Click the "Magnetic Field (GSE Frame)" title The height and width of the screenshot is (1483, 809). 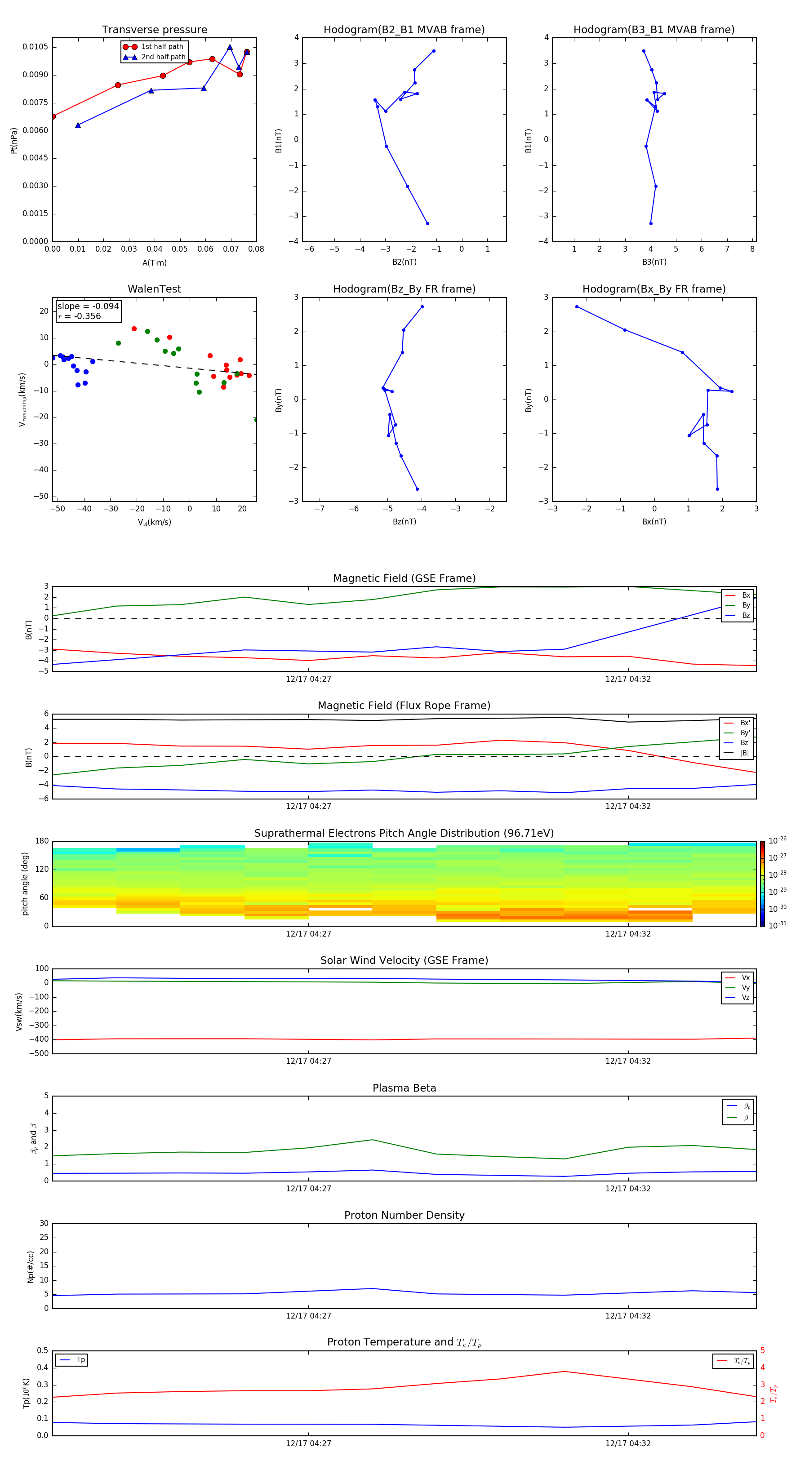click(404, 578)
